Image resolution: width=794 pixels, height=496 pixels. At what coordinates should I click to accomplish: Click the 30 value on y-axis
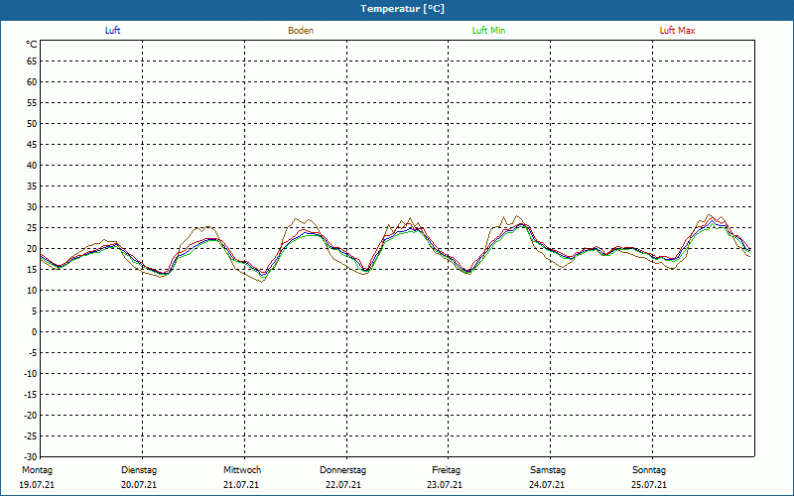coord(32,207)
